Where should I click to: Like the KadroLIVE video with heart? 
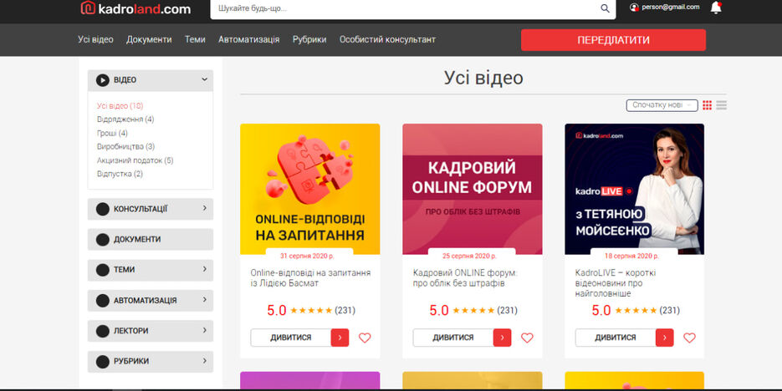(689, 338)
